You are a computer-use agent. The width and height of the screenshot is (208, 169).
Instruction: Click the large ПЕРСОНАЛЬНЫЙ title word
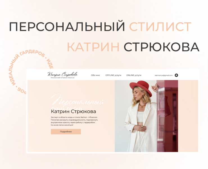point(67,27)
